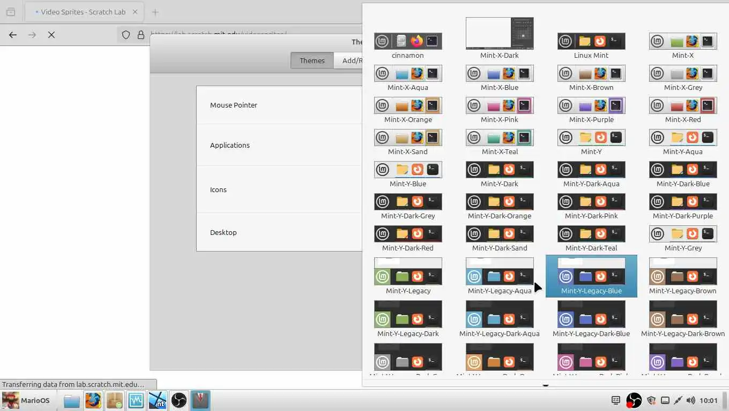Pick the Mint-X-Teal theme preview

coord(500,138)
